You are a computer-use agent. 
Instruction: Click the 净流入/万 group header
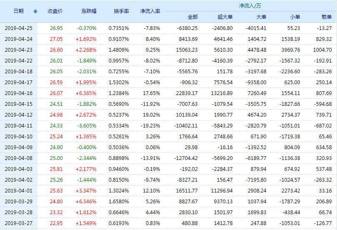coord(250,6)
